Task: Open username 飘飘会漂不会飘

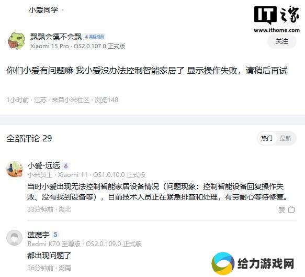Action: [x=56, y=37]
